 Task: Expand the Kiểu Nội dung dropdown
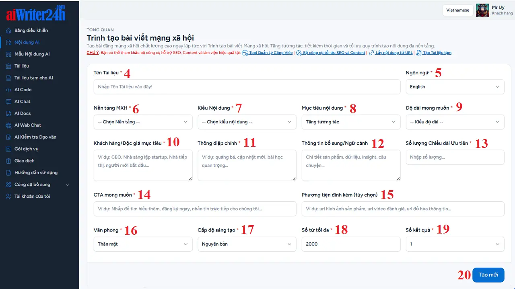coord(247,122)
